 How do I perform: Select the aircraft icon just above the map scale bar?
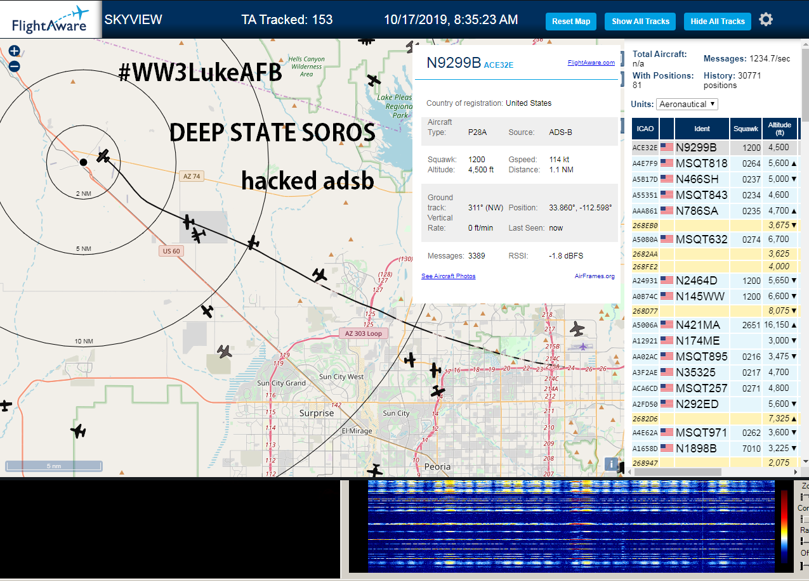coord(78,431)
